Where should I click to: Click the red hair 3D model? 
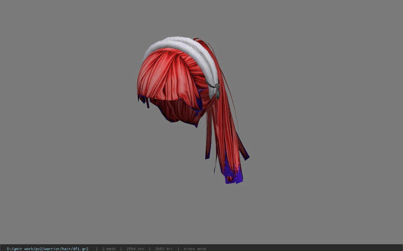pyautogui.click(x=193, y=110)
